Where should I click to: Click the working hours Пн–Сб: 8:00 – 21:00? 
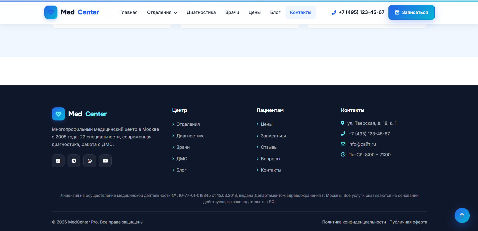point(369,155)
